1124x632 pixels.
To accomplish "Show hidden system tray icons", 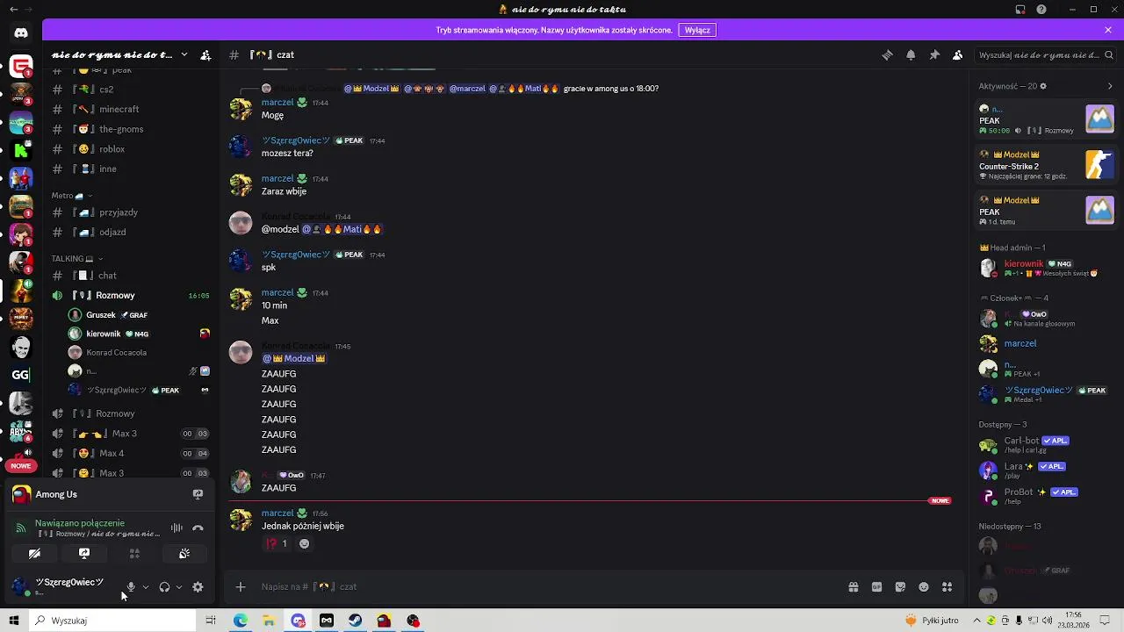I will click(x=978, y=621).
